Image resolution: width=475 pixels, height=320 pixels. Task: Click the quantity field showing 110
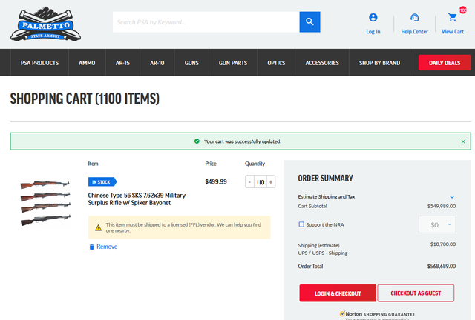click(261, 182)
